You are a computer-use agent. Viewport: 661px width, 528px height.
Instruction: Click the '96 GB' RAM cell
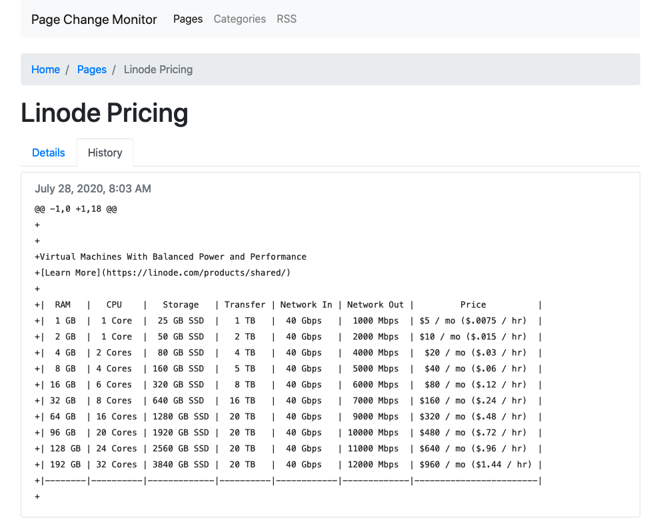point(63,433)
